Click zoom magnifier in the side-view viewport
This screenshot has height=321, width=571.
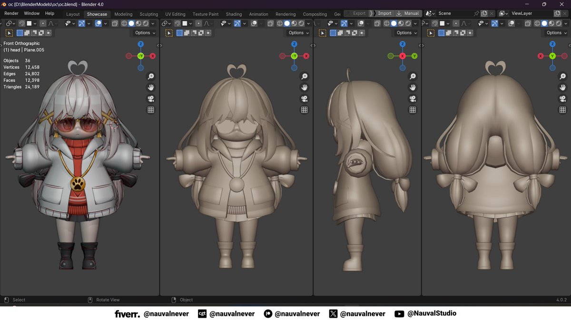pyautogui.click(x=413, y=77)
